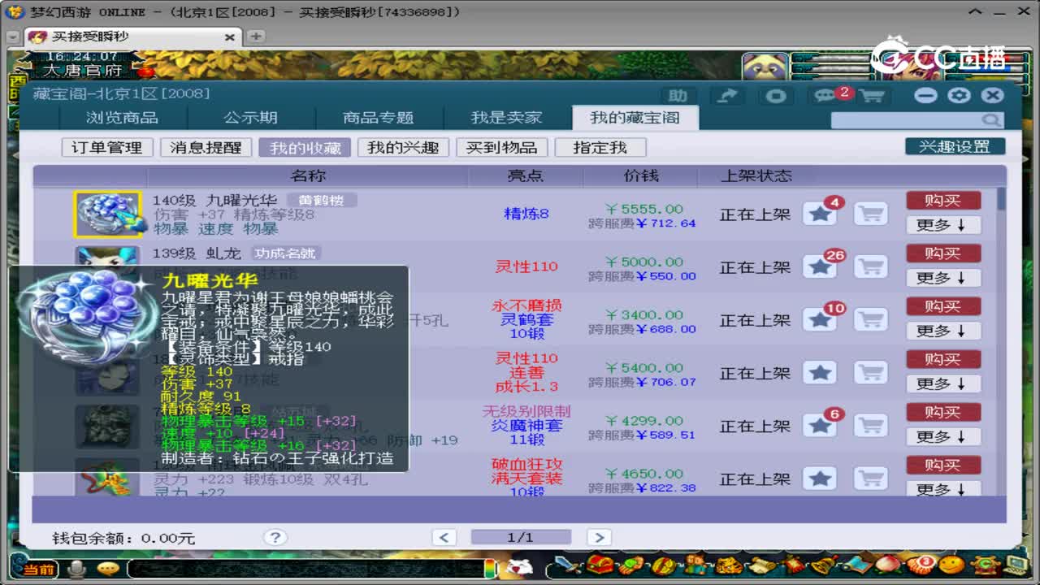Click the yellow chat bubble icon
Image resolution: width=1040 pixels, height=585 pixels.
tap(107, 569)
